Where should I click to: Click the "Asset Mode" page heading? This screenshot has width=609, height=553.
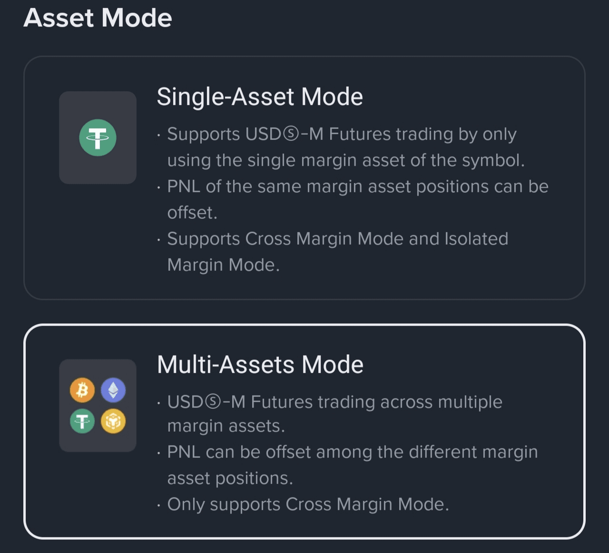[98, 18]
